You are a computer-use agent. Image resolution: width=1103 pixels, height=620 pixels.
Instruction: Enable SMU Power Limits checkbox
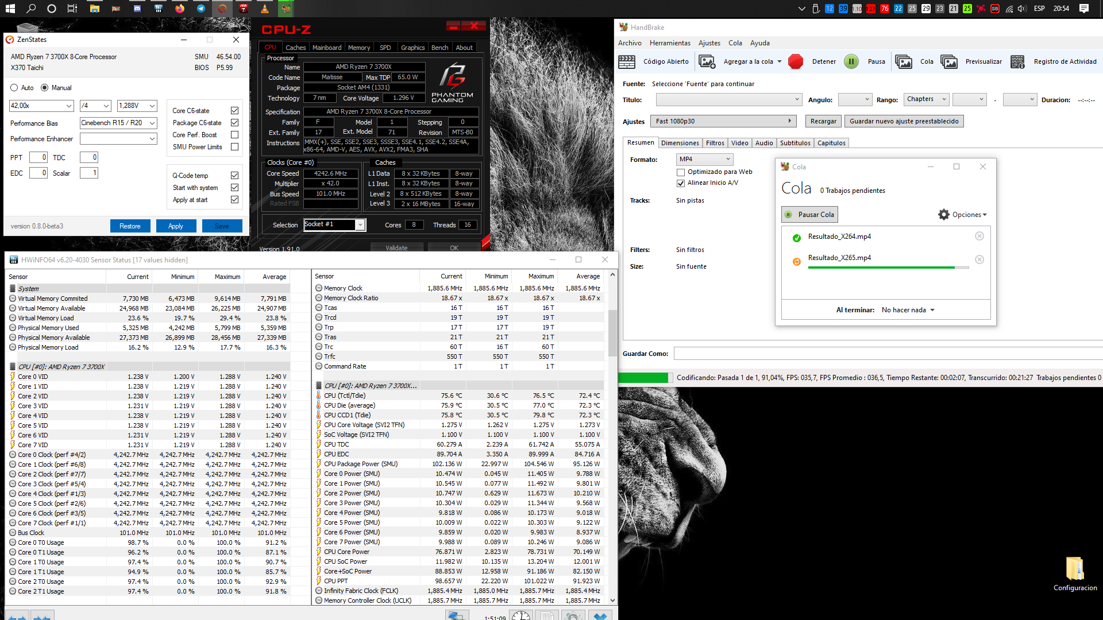pos(234,146)
